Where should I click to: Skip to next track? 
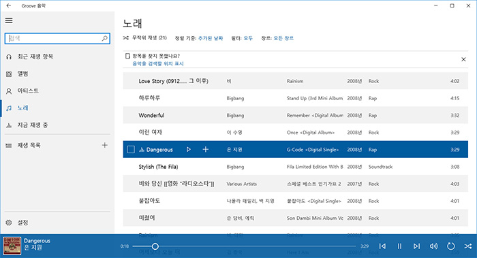[416, 246]
